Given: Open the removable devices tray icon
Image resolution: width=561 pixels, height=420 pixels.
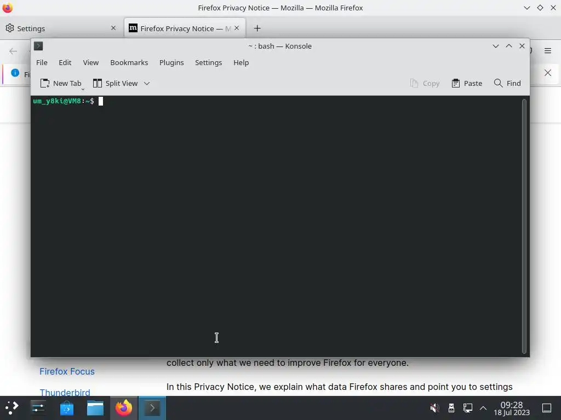Looking at the screenshot, I should click(451, 408).
